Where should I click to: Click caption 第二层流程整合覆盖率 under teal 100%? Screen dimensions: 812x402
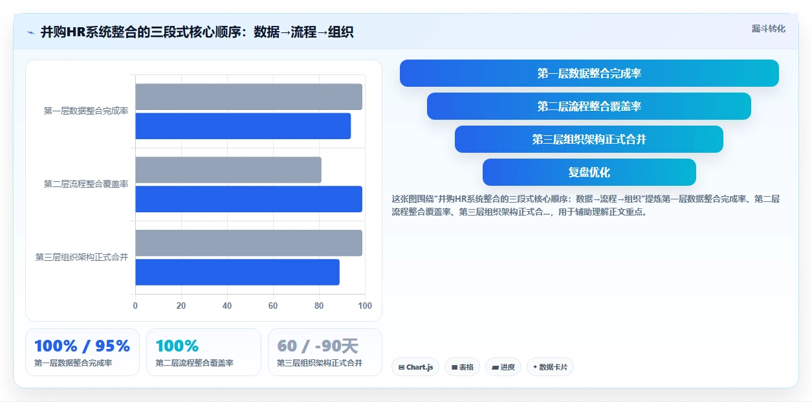point(194,363)
